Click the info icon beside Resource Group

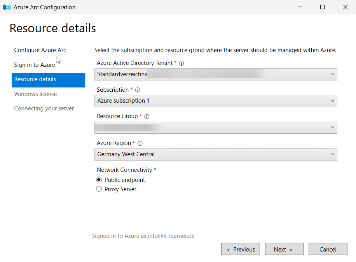point(147,116)
